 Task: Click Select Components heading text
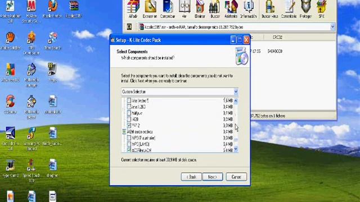(x=132, y=52)
